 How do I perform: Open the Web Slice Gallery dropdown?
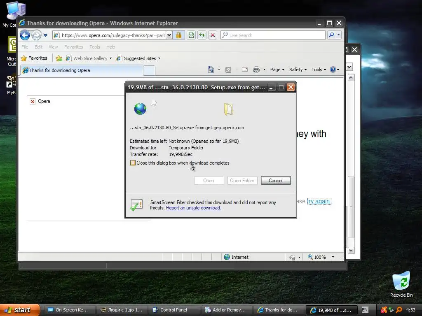point(110,58)
